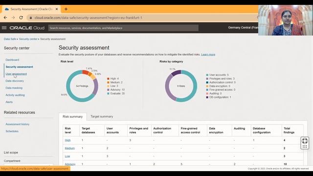This screenshot has width=313, height=176.
Task: Reload the page with refresh icon
Action: (21, 18)
